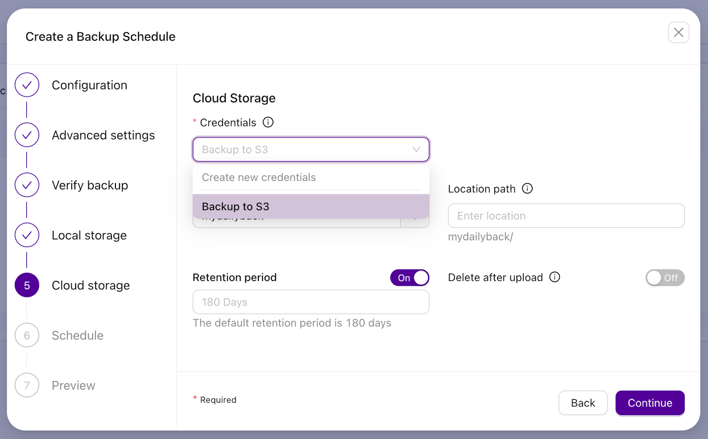Click the step 6 Schedule circle
Viewport: 708px width, 439px height.
[27, 335]
